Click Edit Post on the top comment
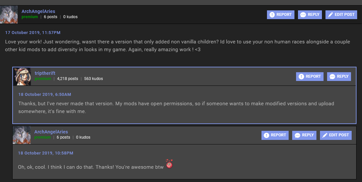362x182 pixels. [341, 15]
